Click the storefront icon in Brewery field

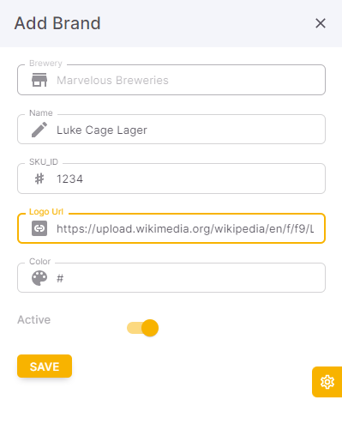coord(39,80)
